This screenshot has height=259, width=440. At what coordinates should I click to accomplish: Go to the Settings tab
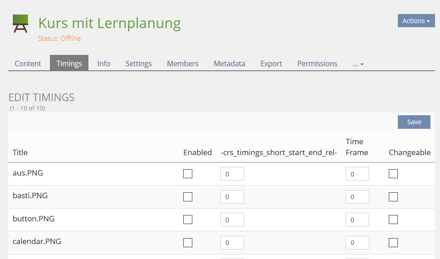(138, 64)
